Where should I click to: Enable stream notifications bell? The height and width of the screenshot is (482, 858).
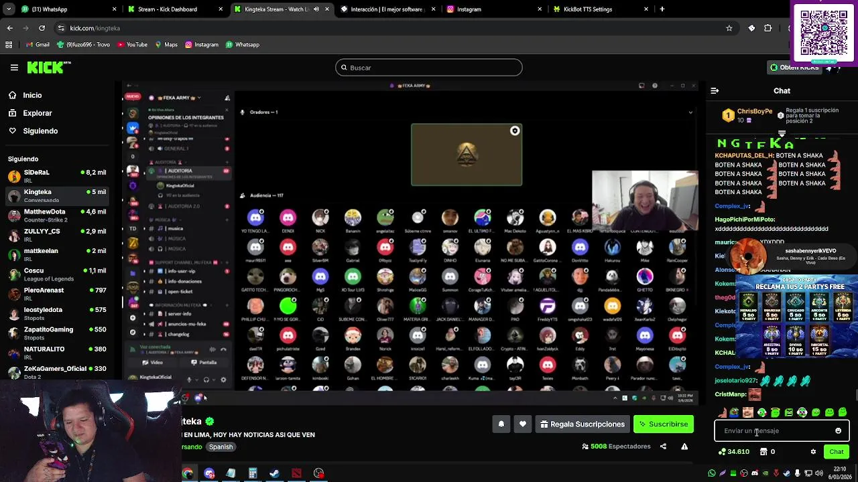pos(501,424)
